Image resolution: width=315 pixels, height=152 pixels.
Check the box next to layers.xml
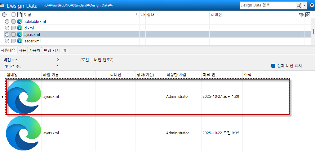point(13,34)
